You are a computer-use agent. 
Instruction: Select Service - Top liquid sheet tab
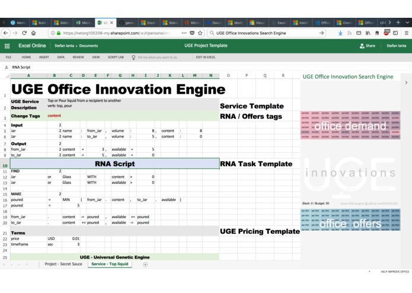click(110, 264)
